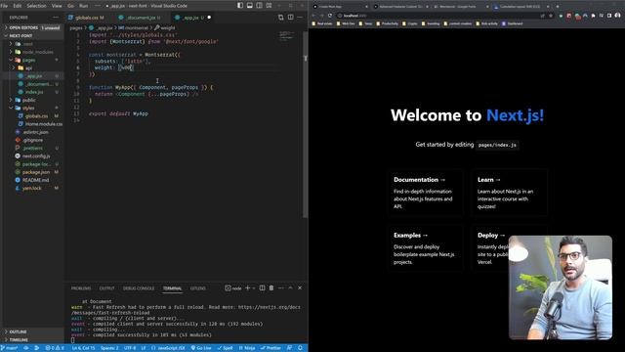The image size is (625, 352).
Task: Click the main branch in status bar
Action: point(10,348)
